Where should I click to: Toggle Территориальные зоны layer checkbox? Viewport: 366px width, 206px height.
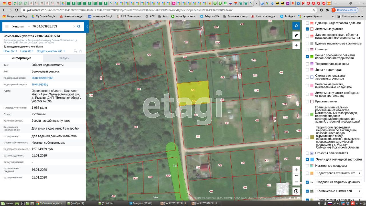(x=307, y=64)
